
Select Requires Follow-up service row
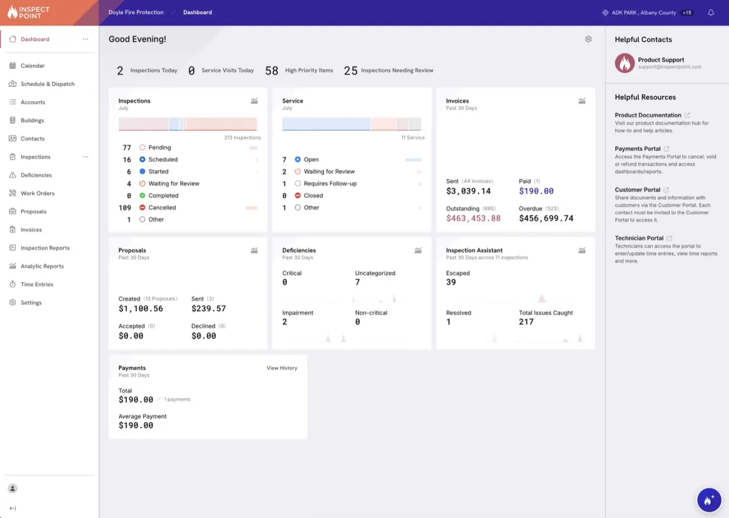(352, 183)
